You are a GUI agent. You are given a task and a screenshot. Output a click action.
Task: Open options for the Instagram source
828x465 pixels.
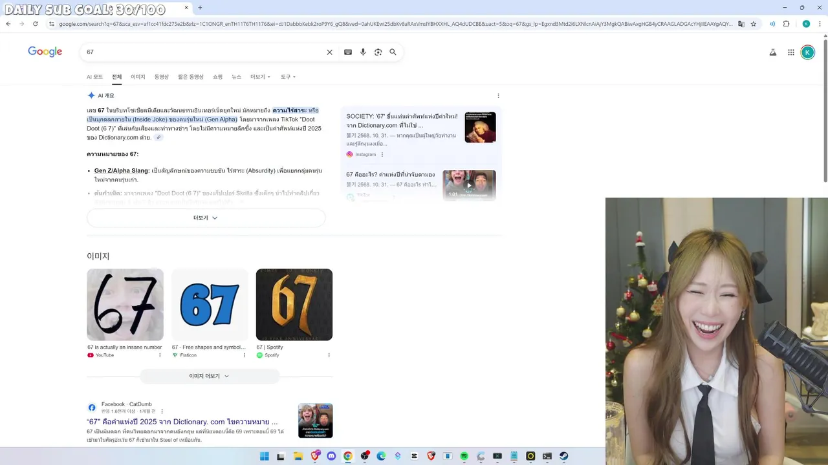click(382, 154)
